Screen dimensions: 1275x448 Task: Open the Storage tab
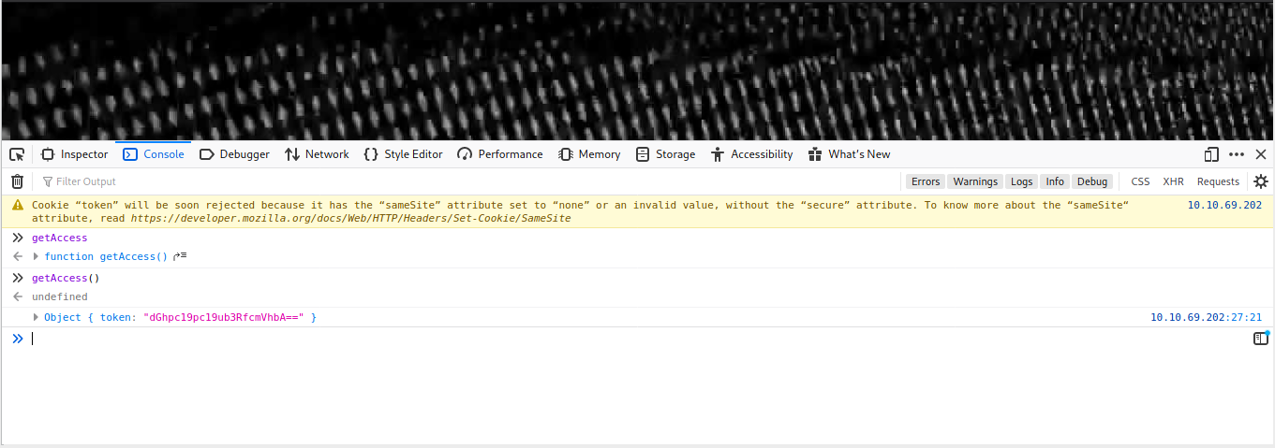tap(665, 154)
